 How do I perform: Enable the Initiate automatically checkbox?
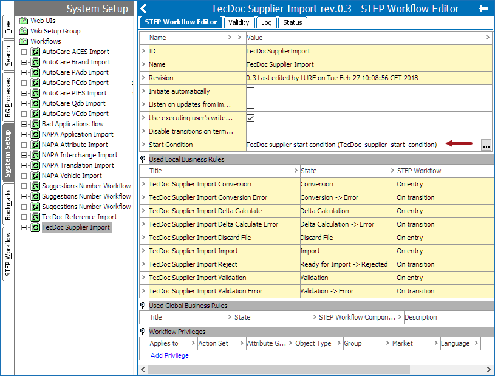click(x=250, y=92)
